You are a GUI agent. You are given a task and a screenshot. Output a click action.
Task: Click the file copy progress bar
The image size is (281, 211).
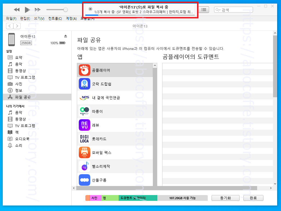coord(140,15)
